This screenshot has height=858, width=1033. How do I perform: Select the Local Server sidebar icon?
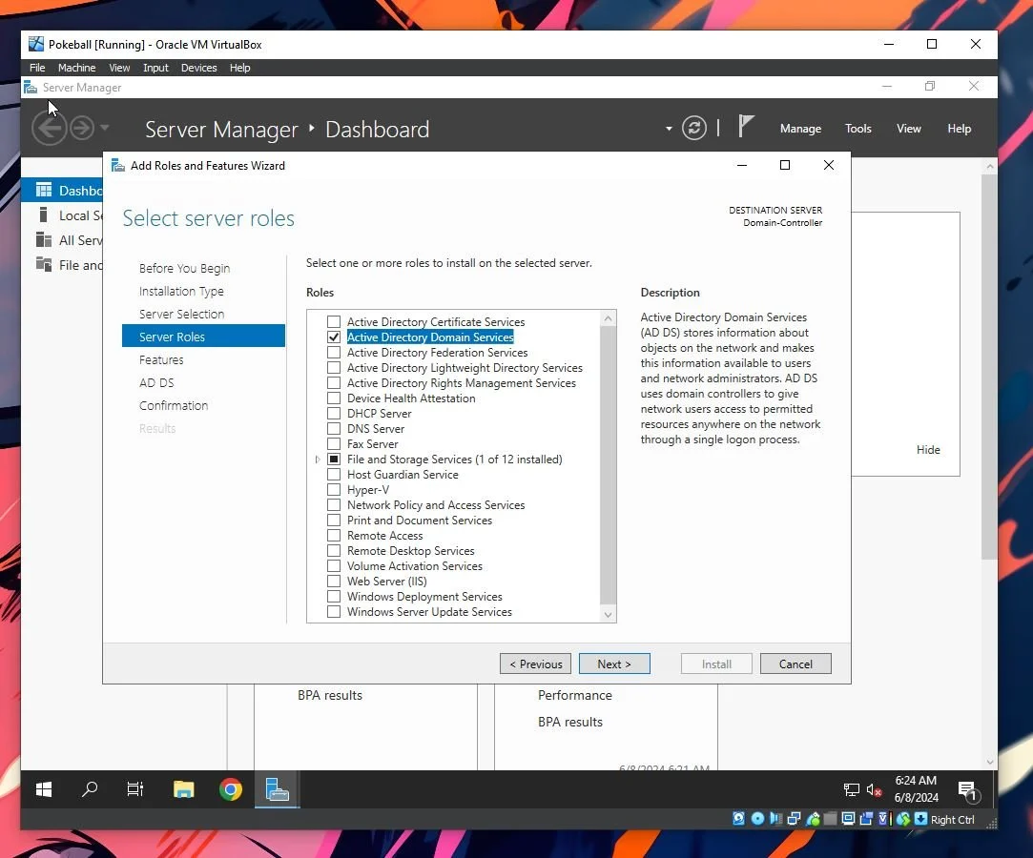[44, 214]
